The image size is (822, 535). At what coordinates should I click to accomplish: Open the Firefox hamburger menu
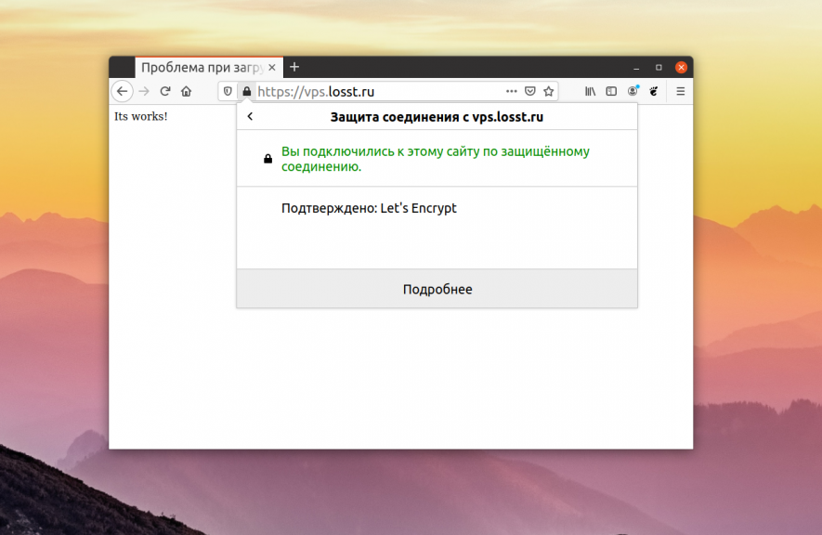click(680, 91)
